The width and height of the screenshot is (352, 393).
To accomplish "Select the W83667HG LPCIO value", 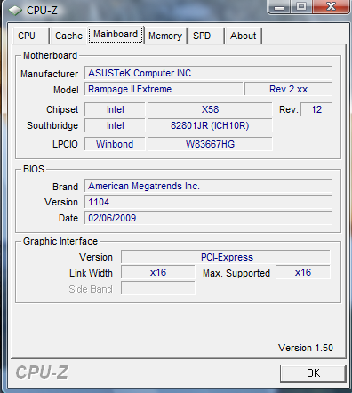I will 210,144.
